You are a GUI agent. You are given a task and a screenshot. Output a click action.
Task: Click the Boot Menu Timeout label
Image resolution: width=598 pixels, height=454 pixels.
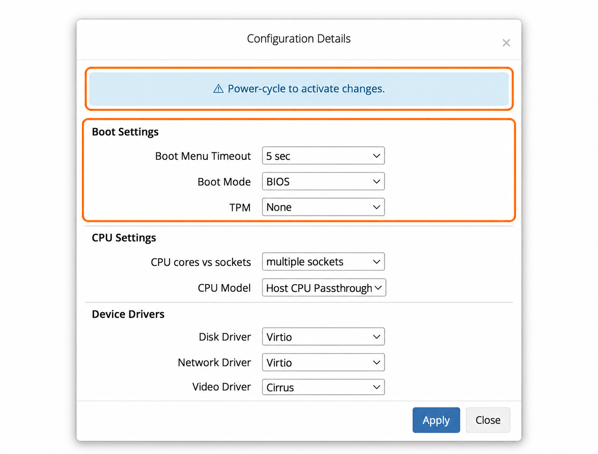(203, 156)
